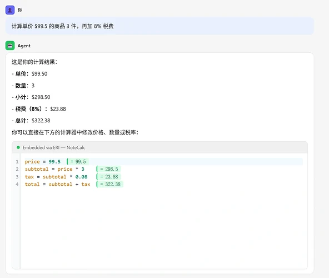
Task: Click the 总计 $322.38 line in the response
Action: tap(31, 121)
